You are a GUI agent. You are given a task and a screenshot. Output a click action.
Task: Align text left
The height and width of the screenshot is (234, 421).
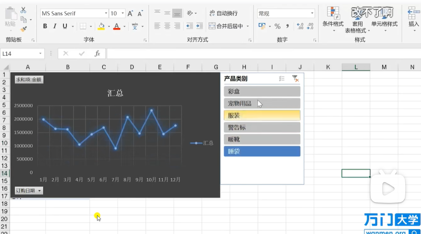pyautogui.click(x=157, y=26)
